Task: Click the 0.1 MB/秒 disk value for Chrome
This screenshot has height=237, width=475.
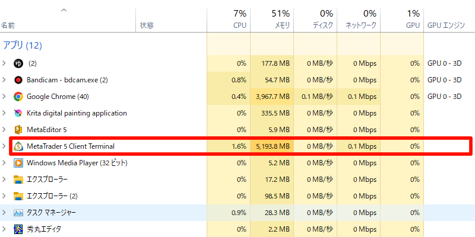Action: tap(317, 97)
